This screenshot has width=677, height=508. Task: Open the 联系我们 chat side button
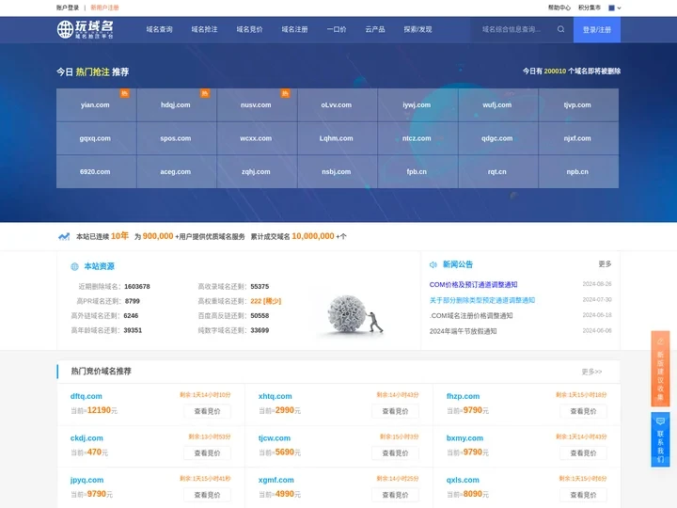(x=660, y=439)
